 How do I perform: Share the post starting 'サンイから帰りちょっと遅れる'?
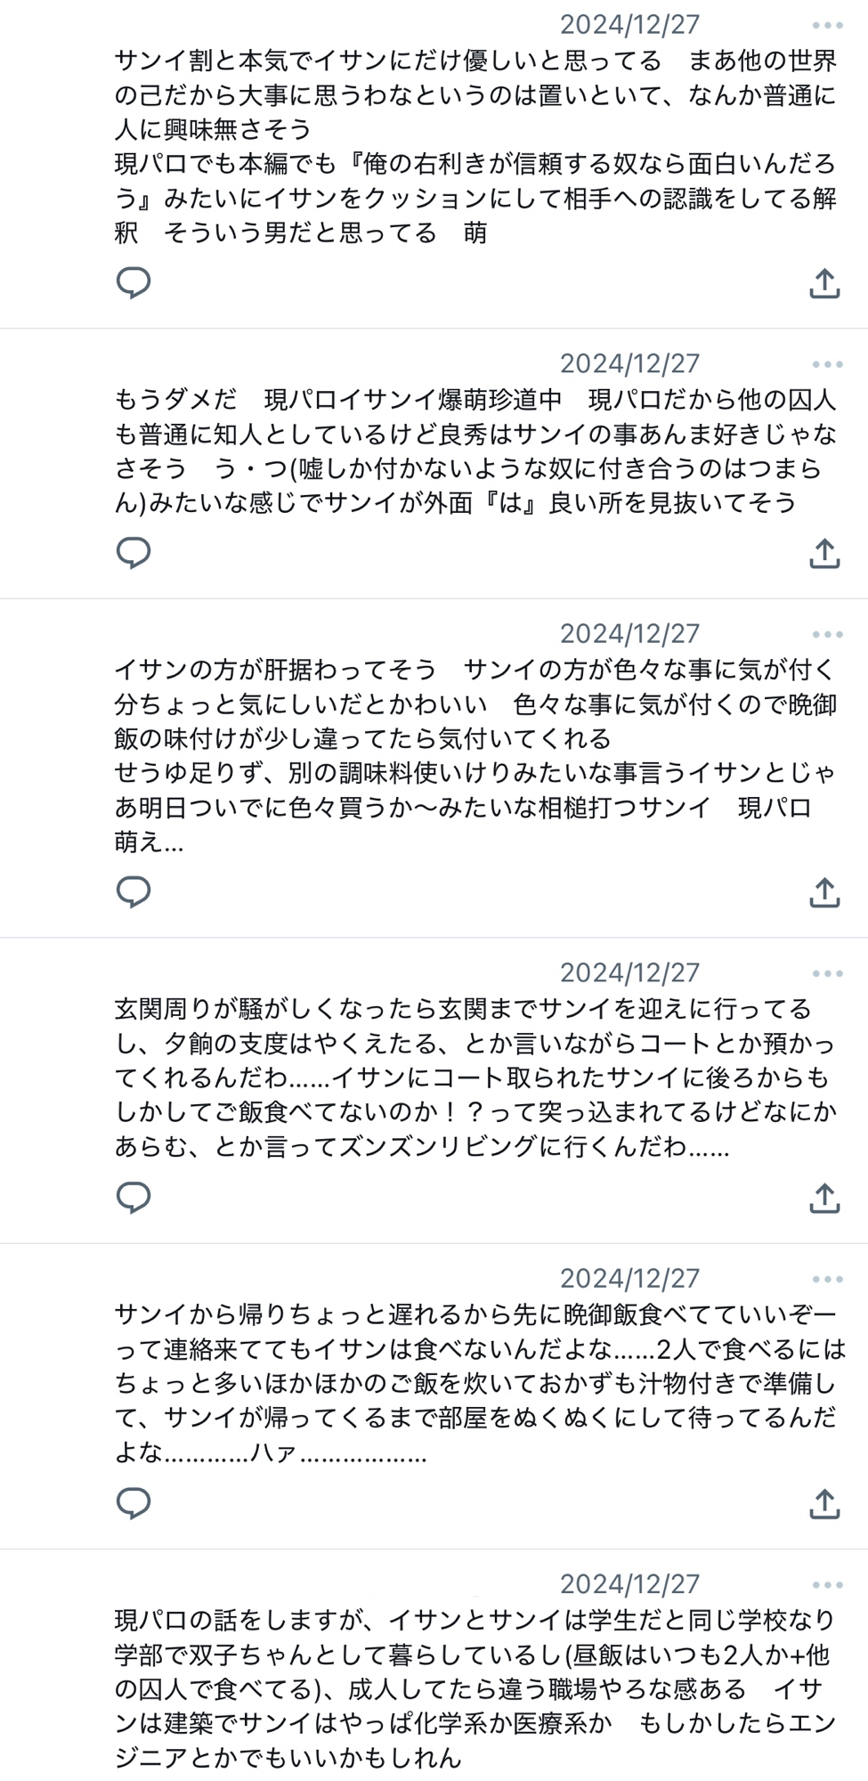(x=824, y=1503)
